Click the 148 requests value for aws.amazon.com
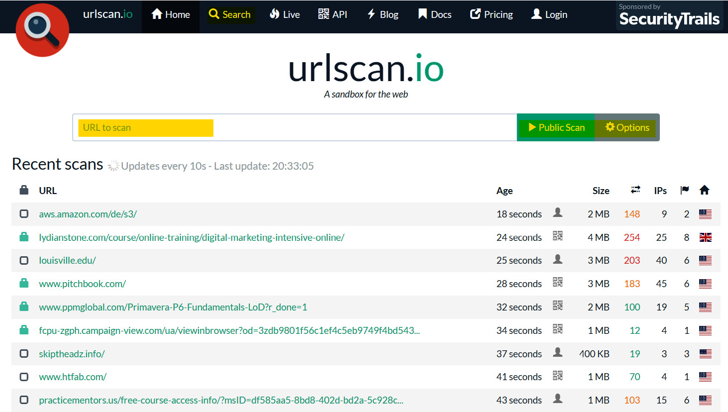The image size is (728, 412). (632, 214)
